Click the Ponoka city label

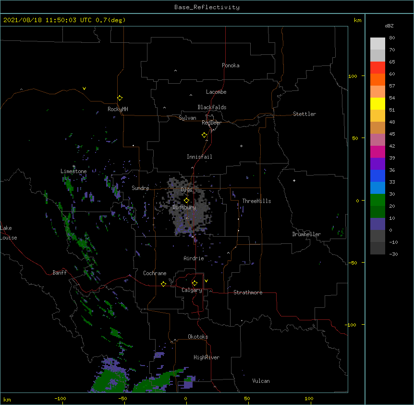231,65
